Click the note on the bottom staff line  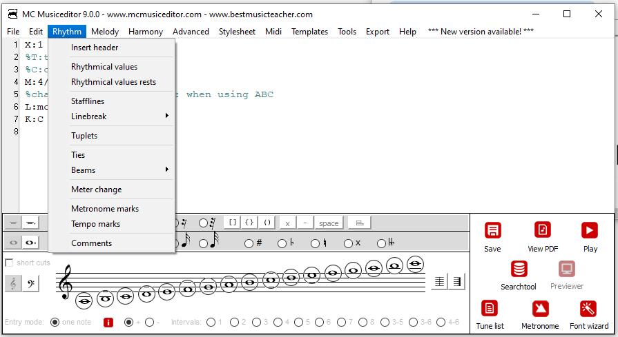point(167,292)
